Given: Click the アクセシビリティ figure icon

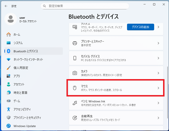Looking at the screenshot, I should pyautogui.click(x=8, y=109).
